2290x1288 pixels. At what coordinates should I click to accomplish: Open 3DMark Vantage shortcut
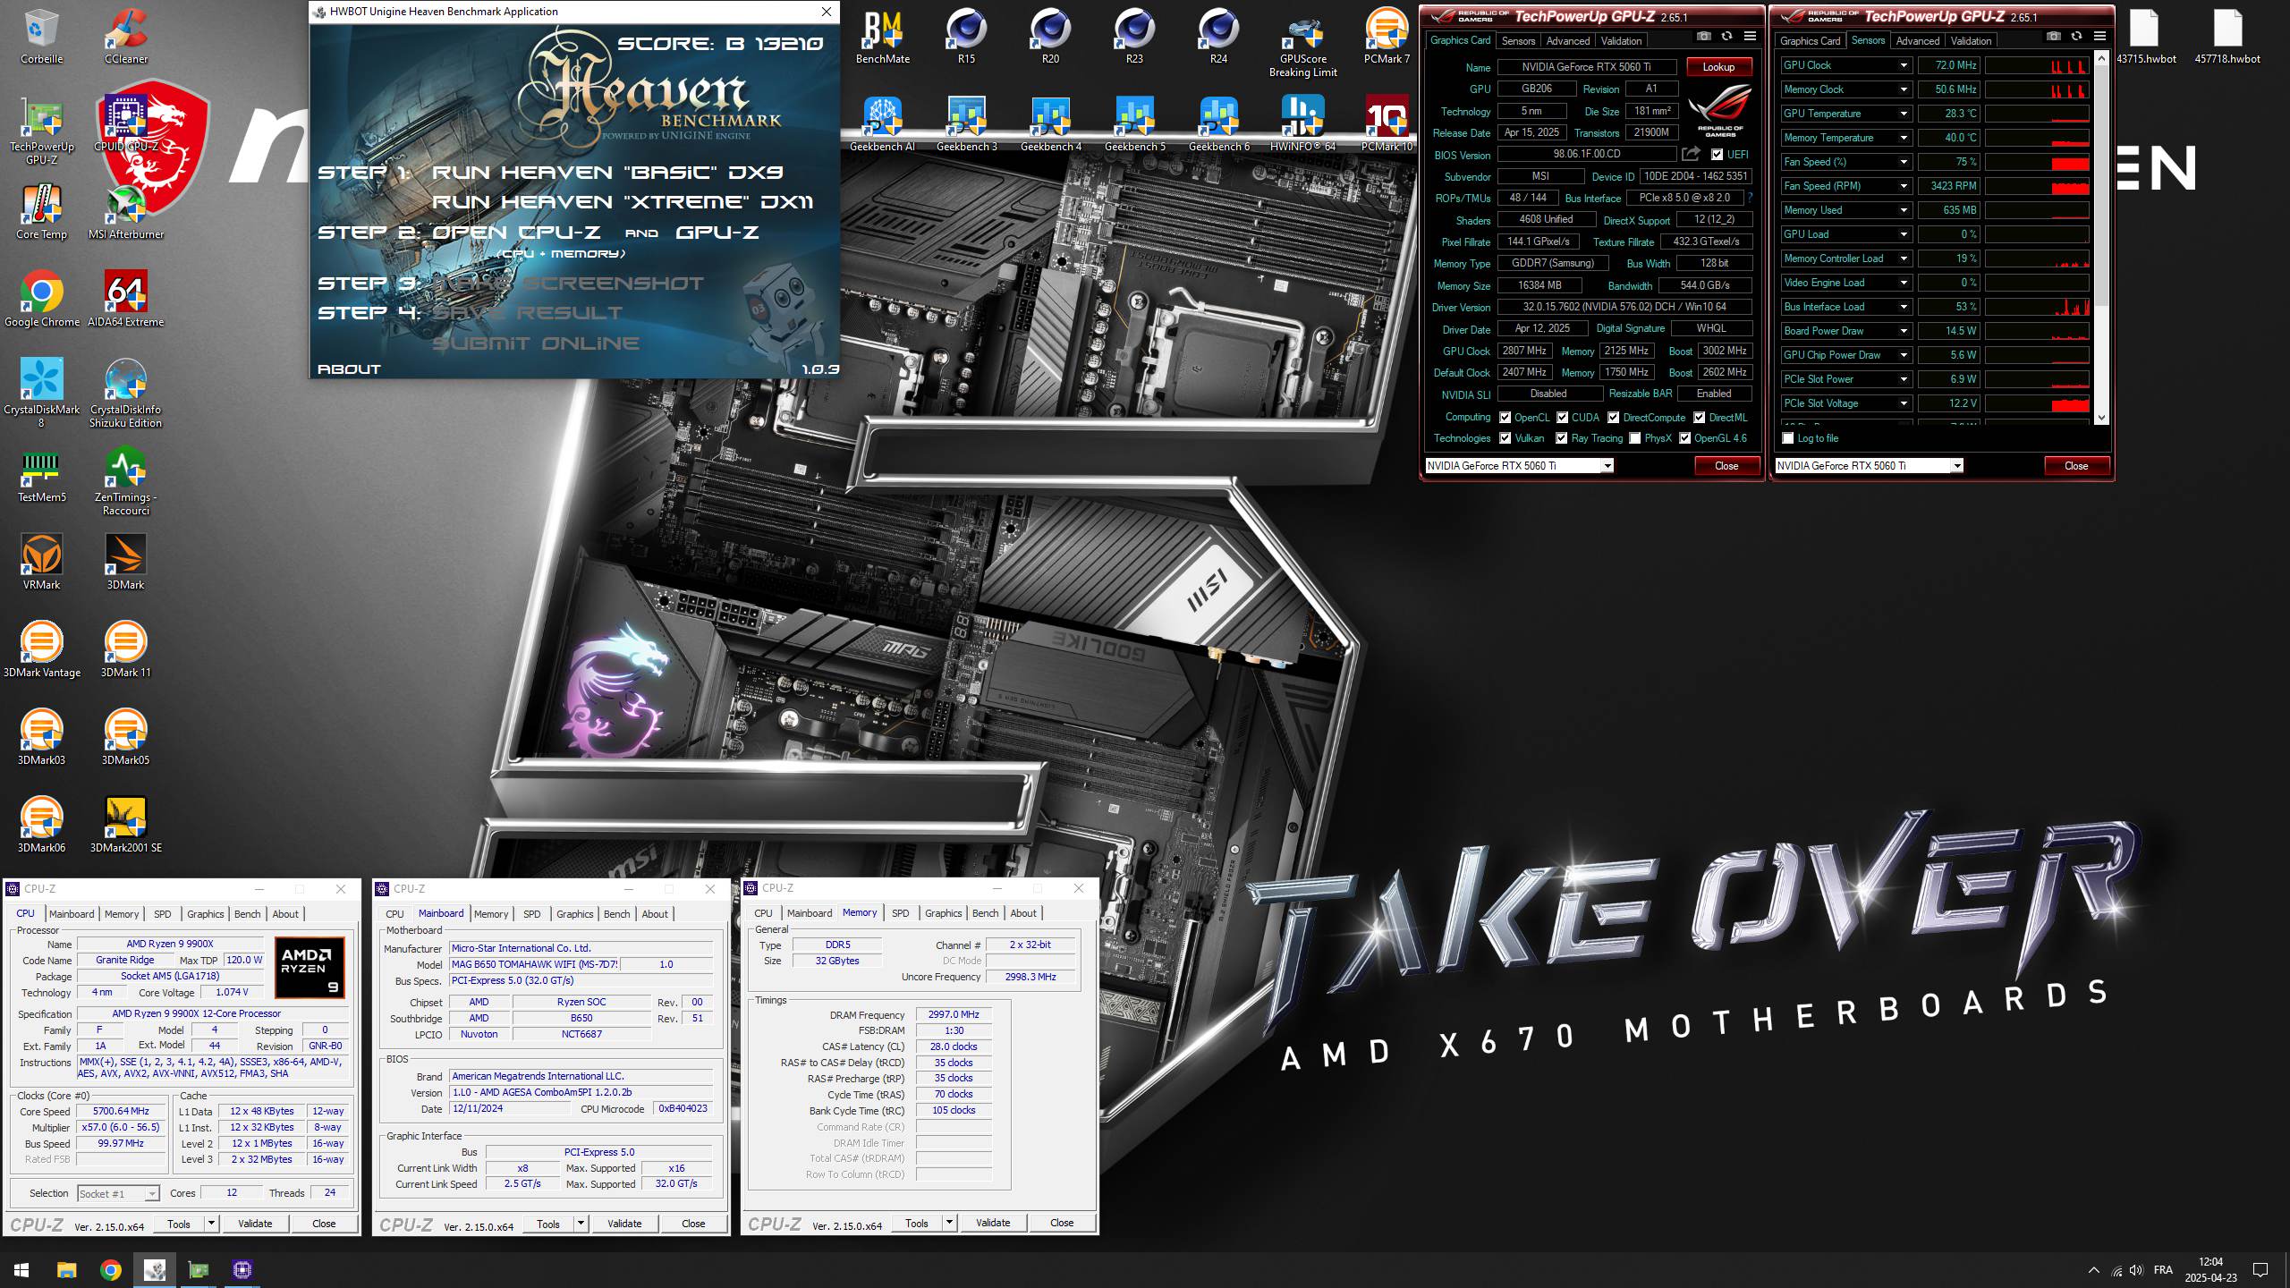[41, 649]
